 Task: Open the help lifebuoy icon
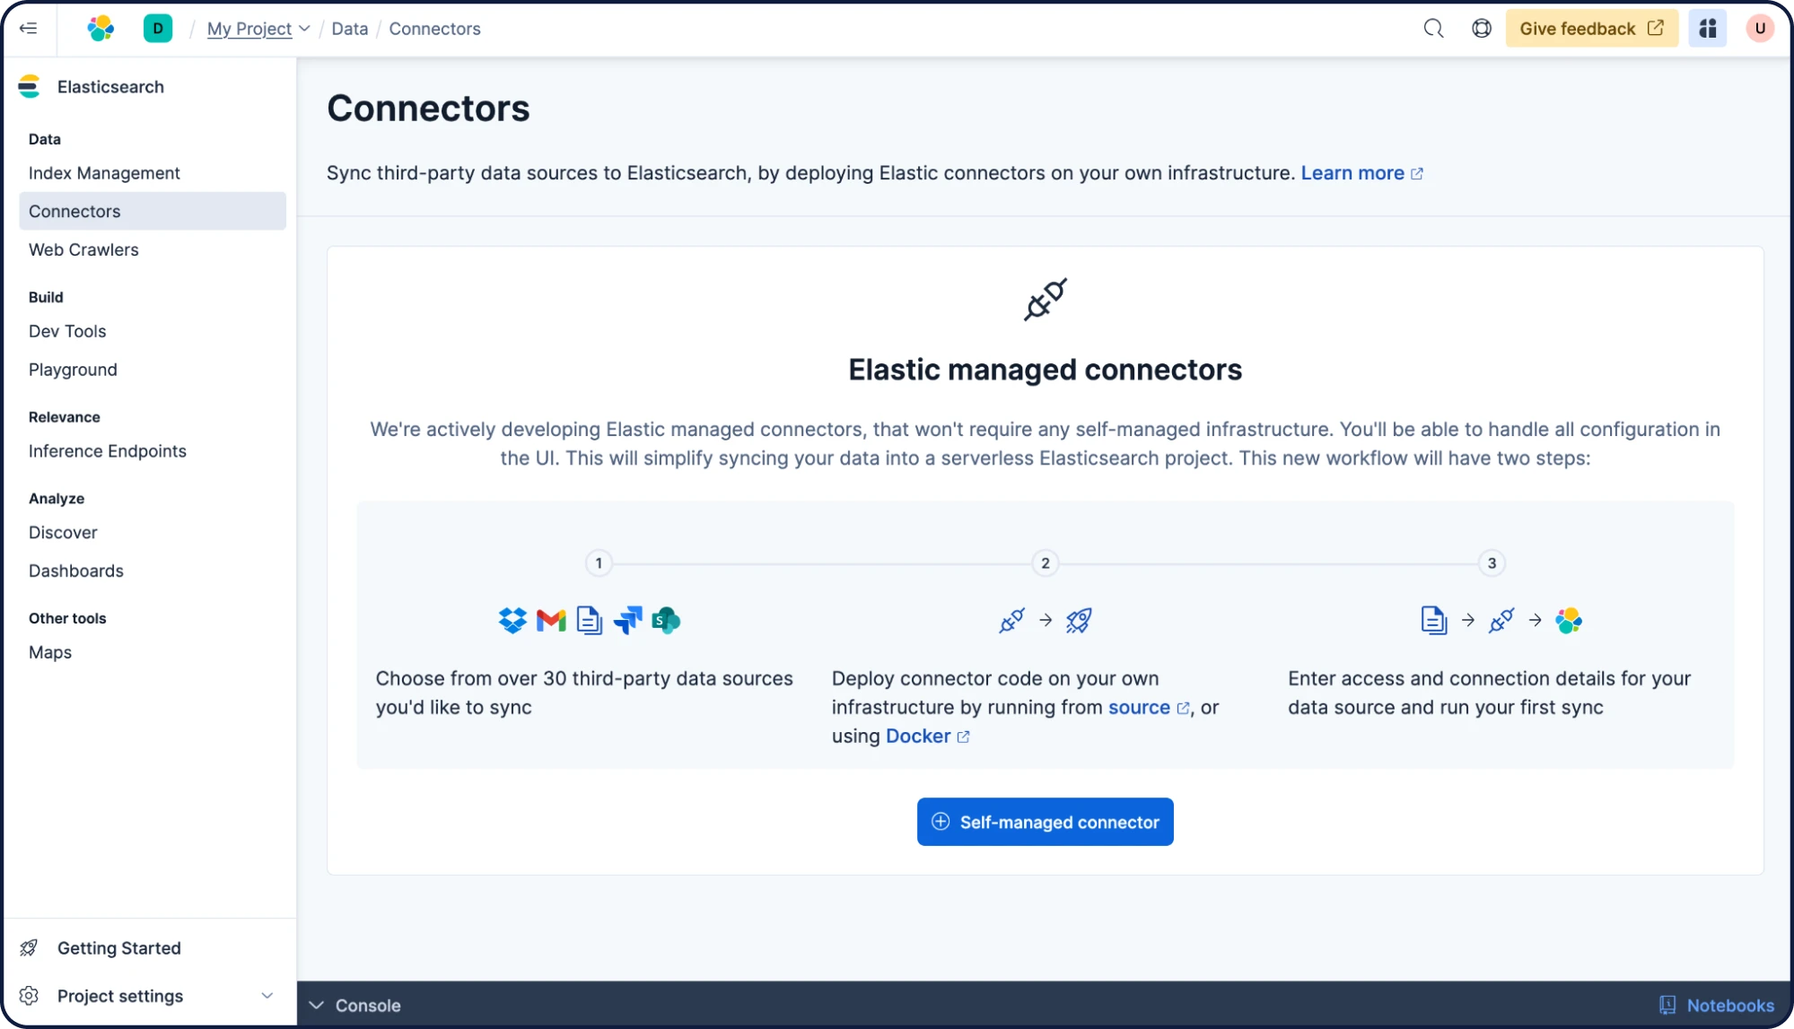tap(1482, 29)
